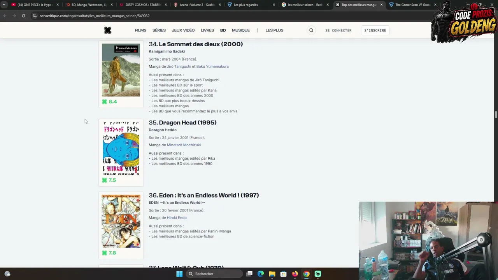
Task: Close the 'BD, Manga, Webtoons' tab
Action: (112, 5)
